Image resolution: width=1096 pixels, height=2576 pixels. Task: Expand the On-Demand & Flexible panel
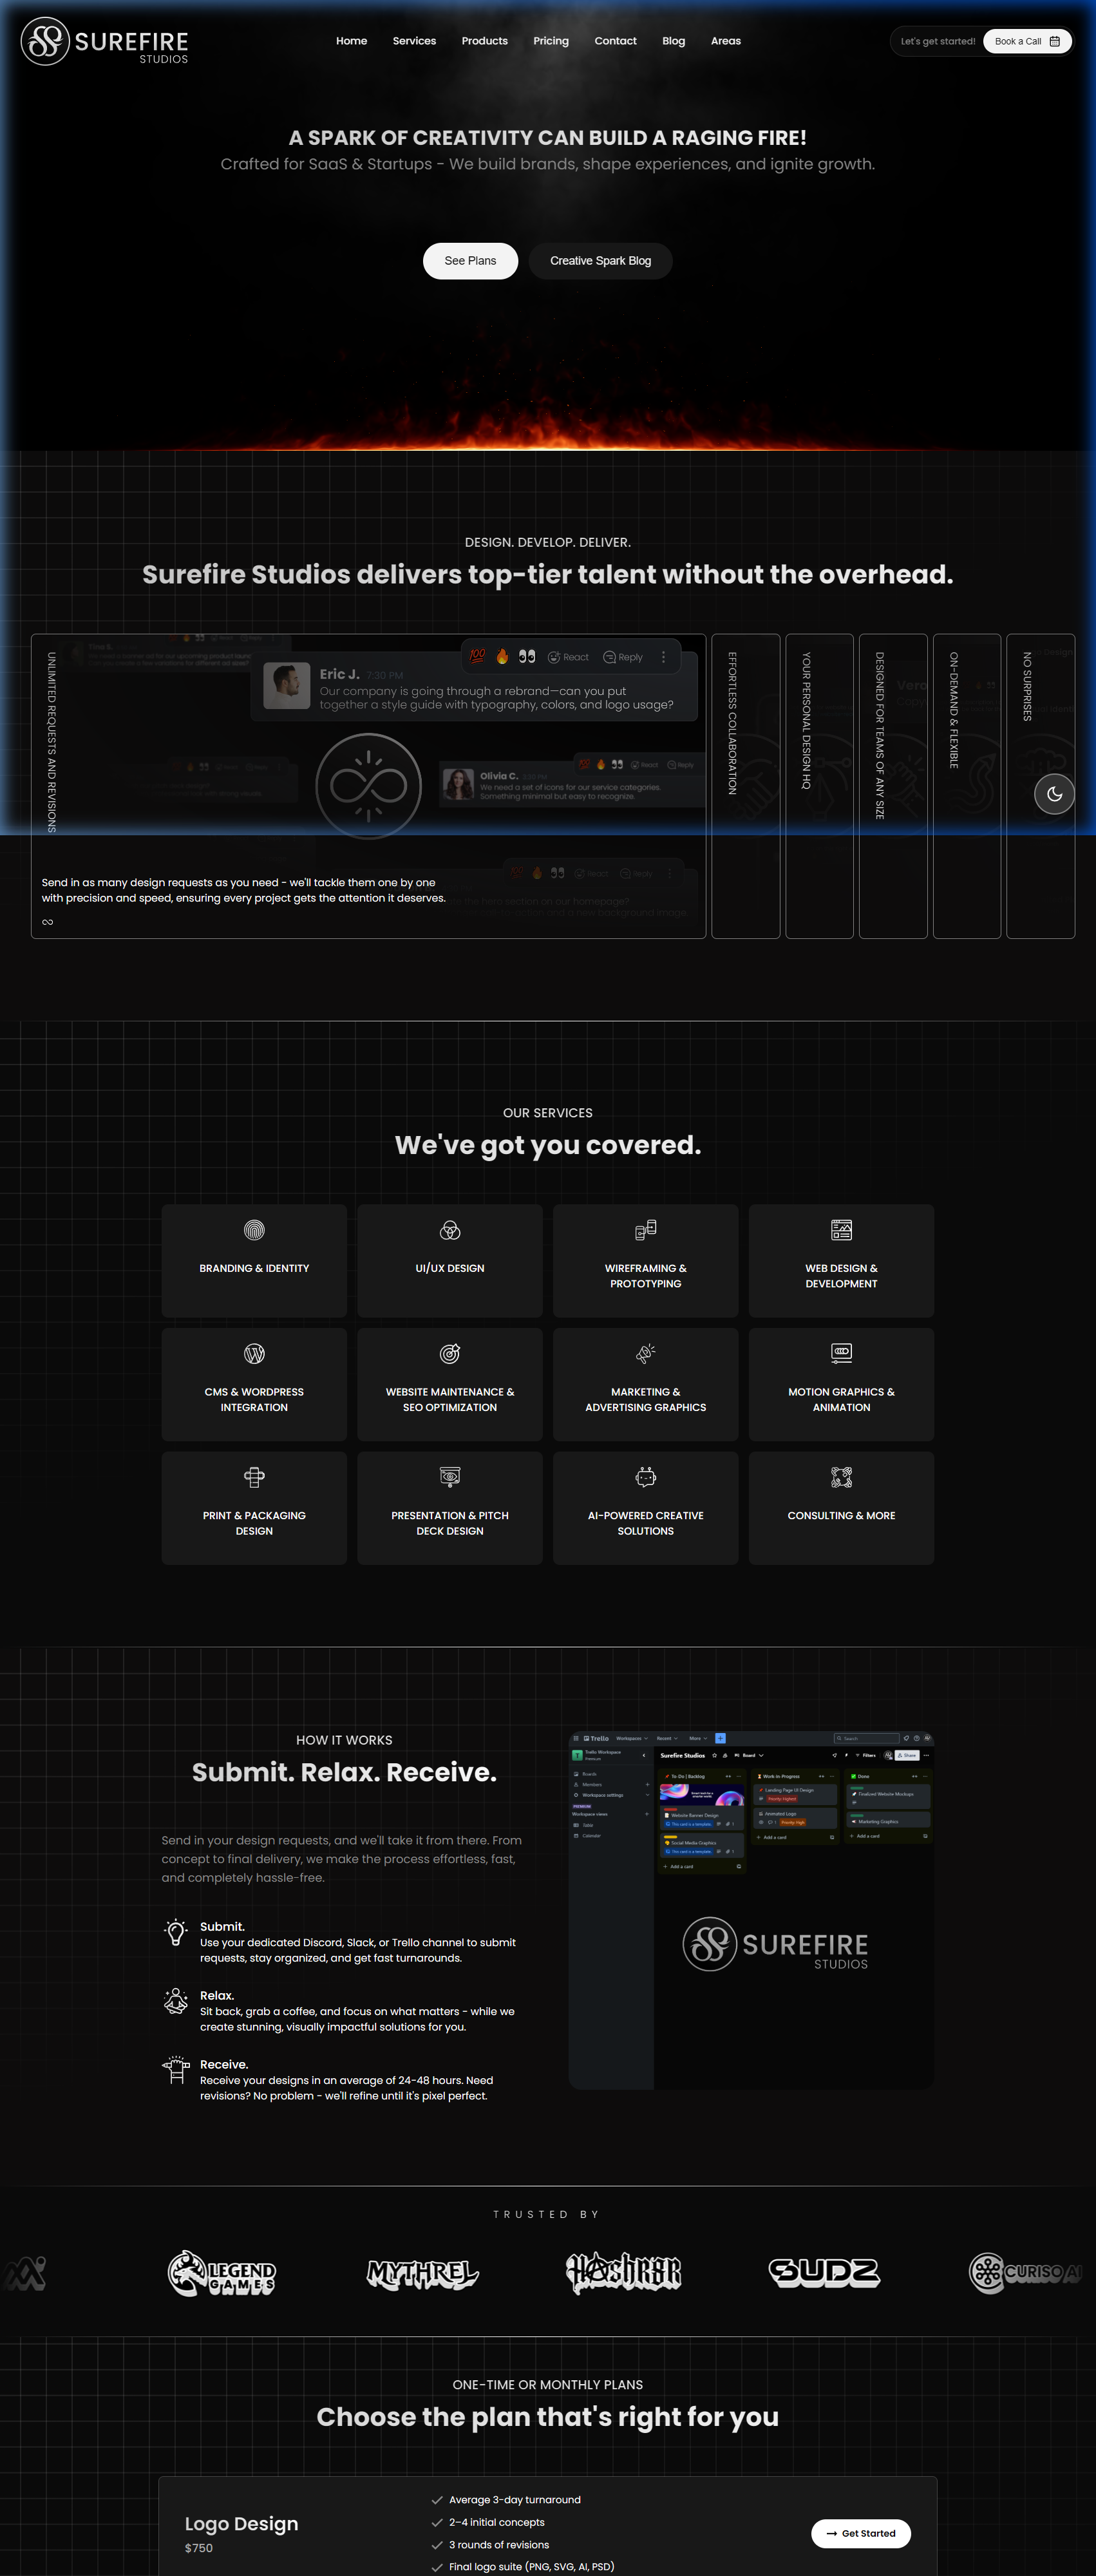(967, 786)
